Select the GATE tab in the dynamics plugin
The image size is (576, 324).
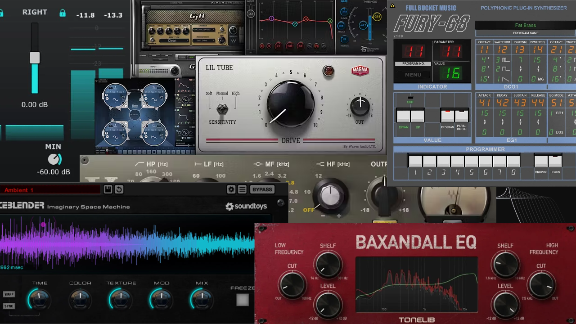click(x=344, y=1)
